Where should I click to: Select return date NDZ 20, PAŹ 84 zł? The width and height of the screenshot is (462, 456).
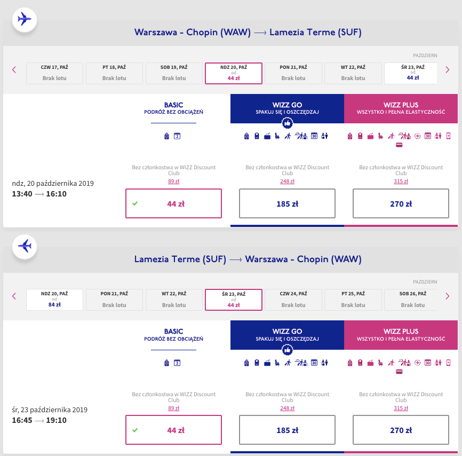click(x=54, y=300)
